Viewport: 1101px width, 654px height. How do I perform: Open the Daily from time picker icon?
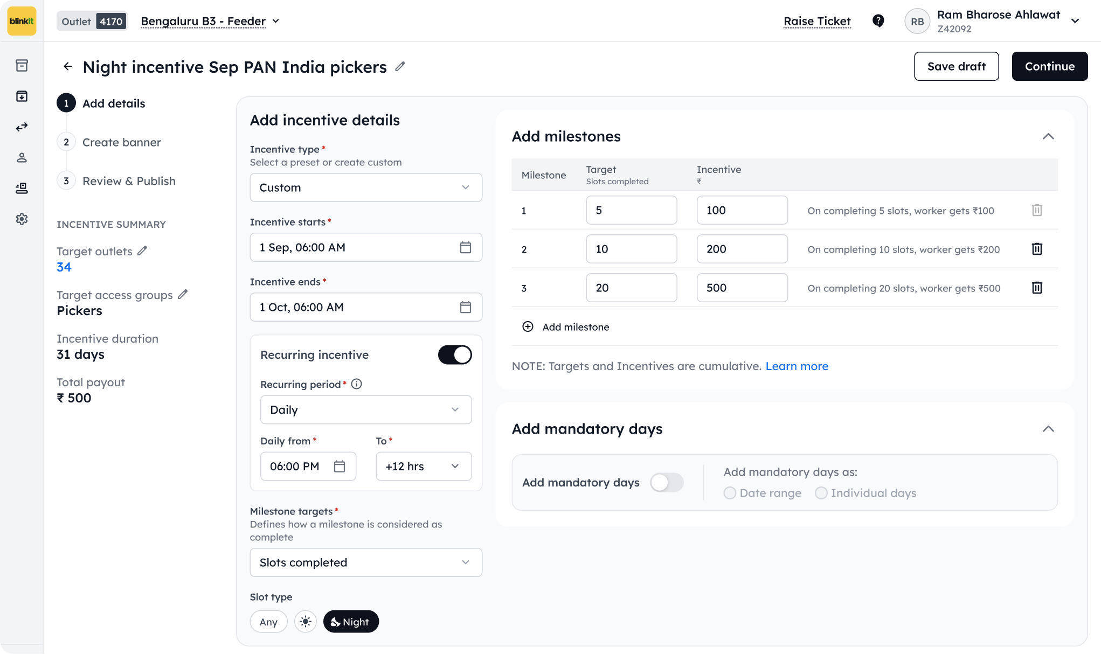(x=340, y=466)
